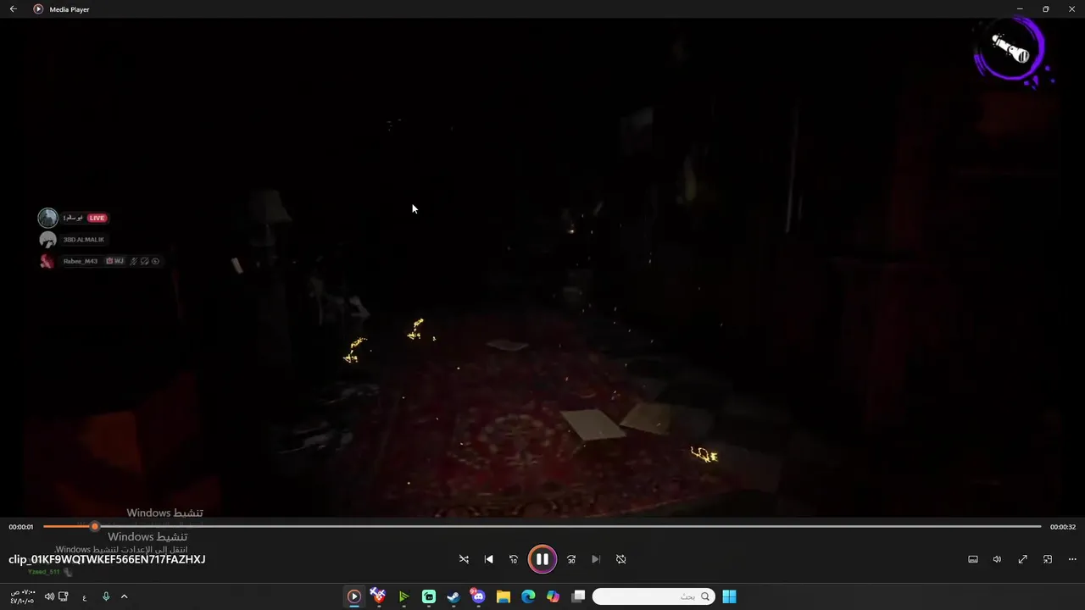1085x610 pixels.
Task: Open the clock and date panel
Action: point(22,596)
